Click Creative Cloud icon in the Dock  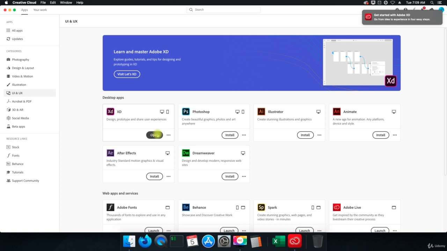(295, 241)
